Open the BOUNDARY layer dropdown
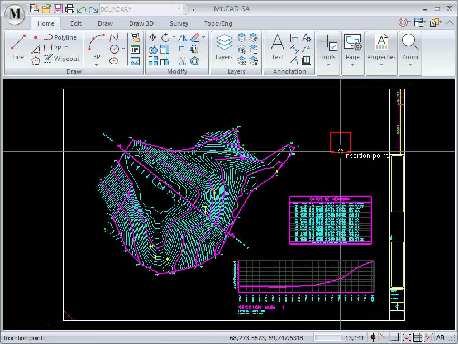 pos(179,9)
